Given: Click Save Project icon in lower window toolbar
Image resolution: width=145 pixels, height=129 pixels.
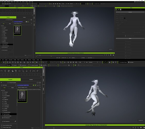Looking at the screenshot, I should (x=13, y=62).
